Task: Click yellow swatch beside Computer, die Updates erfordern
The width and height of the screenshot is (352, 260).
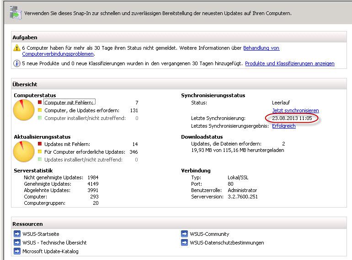Action: (40, 110)
